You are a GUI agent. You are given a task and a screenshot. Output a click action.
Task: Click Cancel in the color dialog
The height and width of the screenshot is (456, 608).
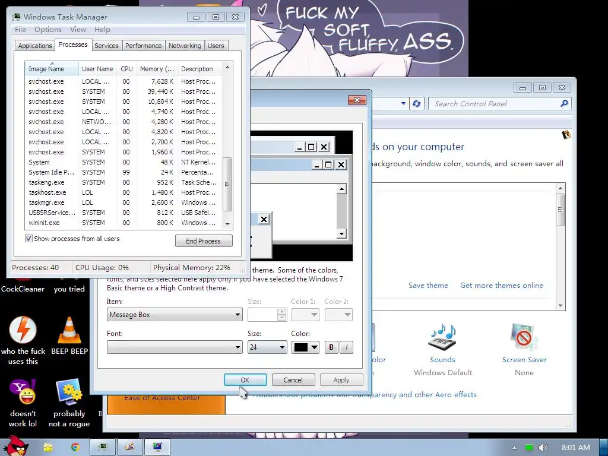pyautogui.click(x=293, y=379)
